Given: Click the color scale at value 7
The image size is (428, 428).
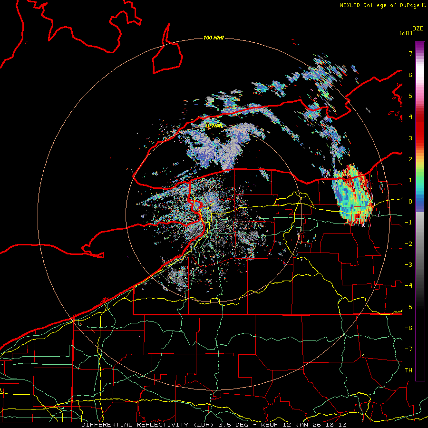Looking at the screenshot, I should (420, 53).
